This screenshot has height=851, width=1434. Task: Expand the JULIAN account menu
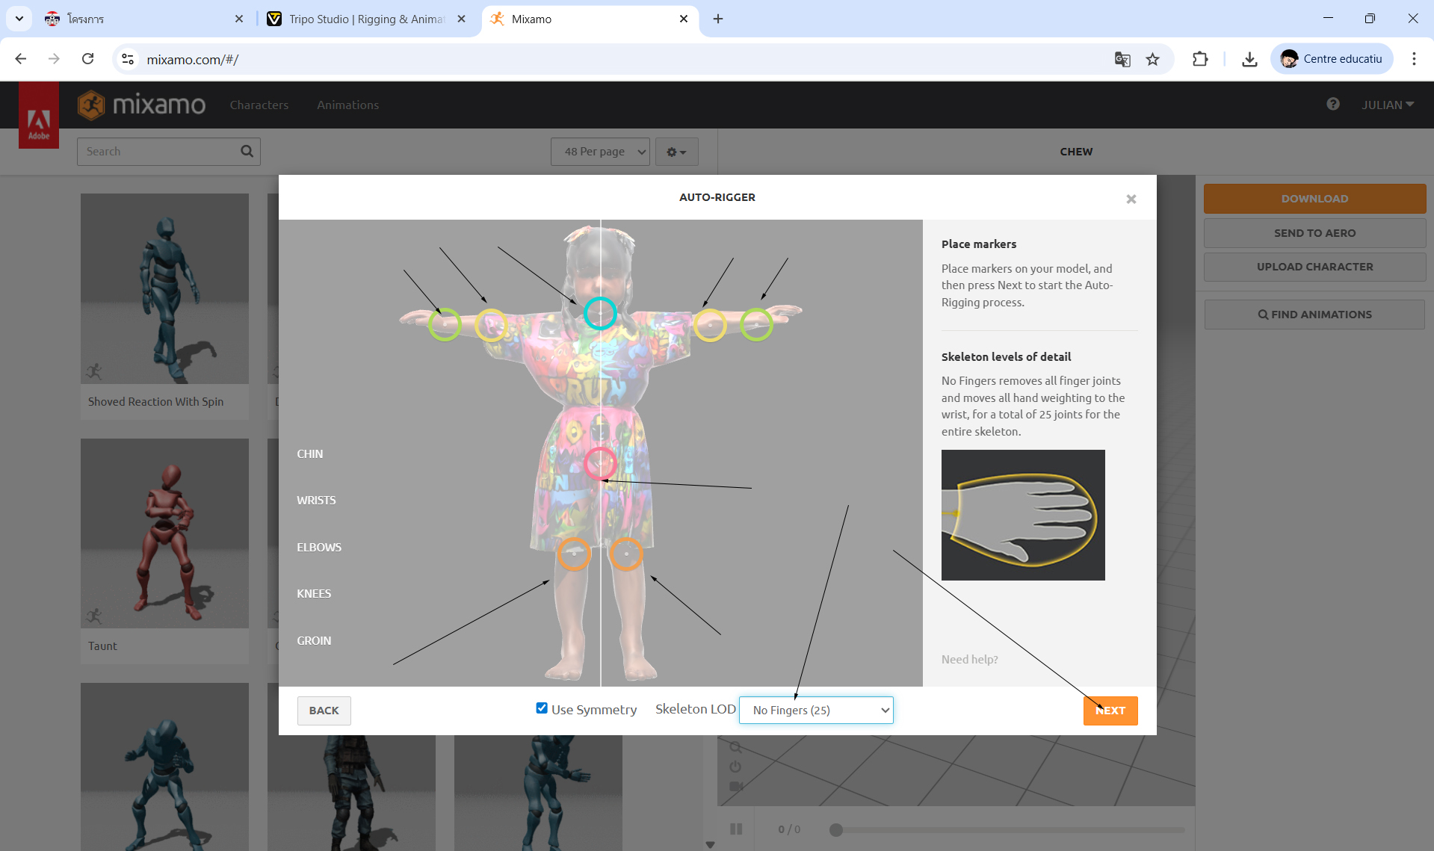pos(1387,105)
